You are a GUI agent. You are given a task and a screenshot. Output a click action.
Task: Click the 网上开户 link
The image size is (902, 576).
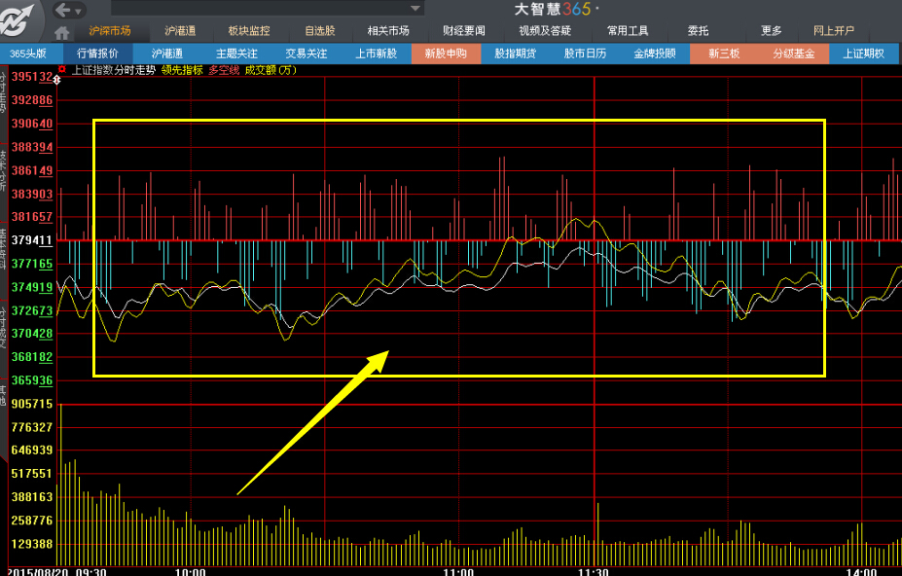tap(834, 31)
